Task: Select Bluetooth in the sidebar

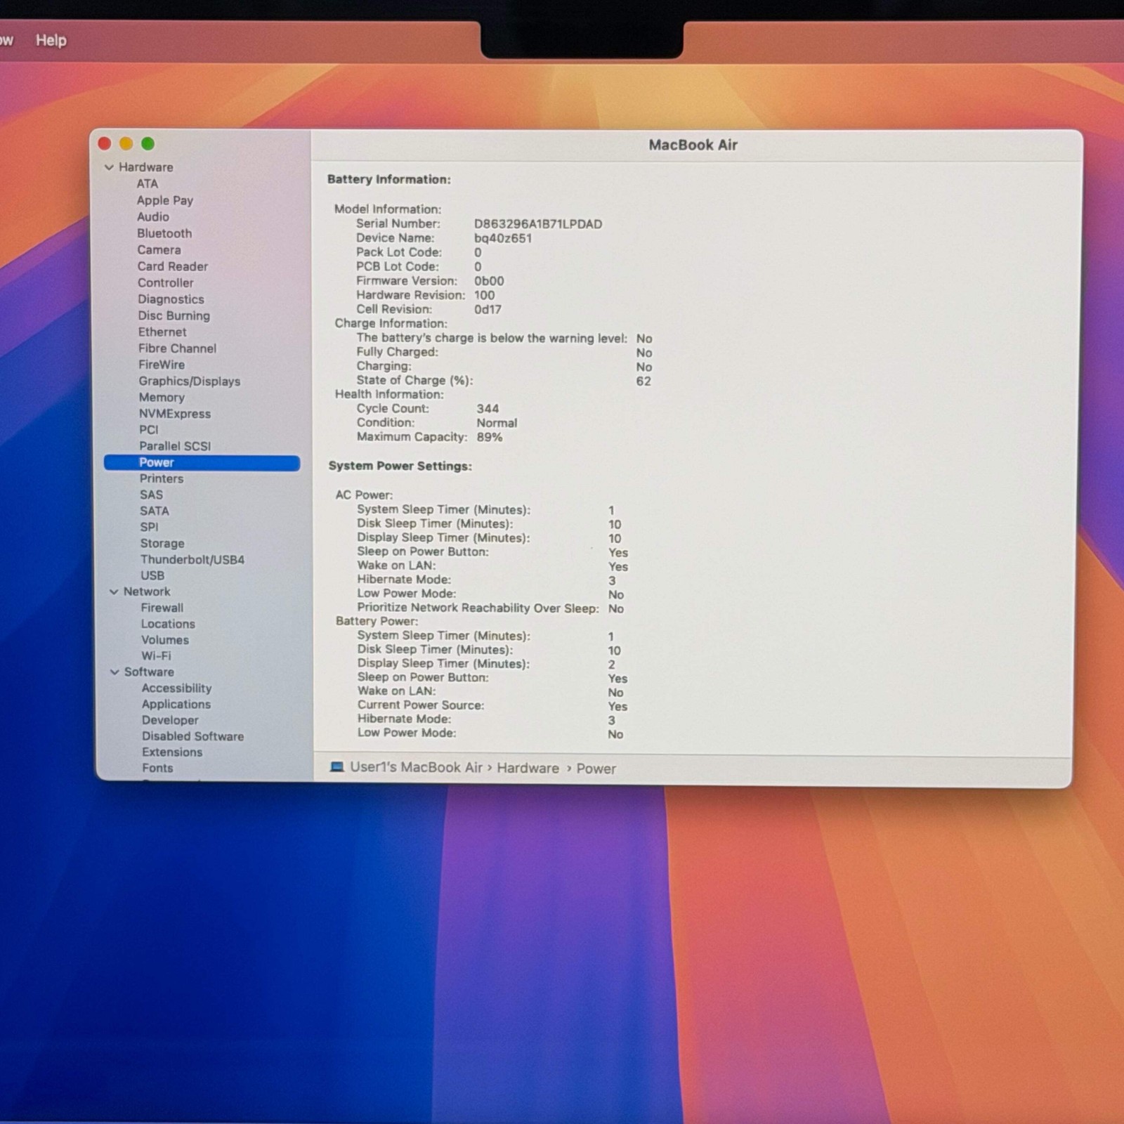Action: (164, 233)
